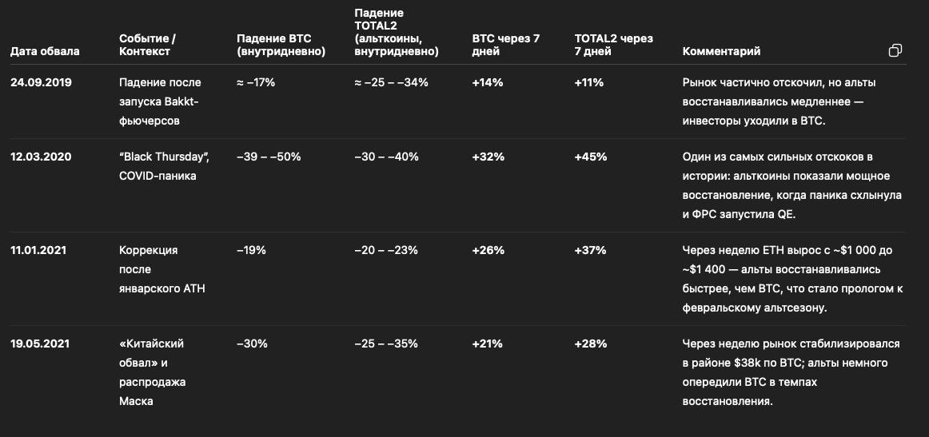This screenshot has width=929, height=437.
Task: Select the Bakkt-фьючерсов event cell
Action: (x=160, y=101)
